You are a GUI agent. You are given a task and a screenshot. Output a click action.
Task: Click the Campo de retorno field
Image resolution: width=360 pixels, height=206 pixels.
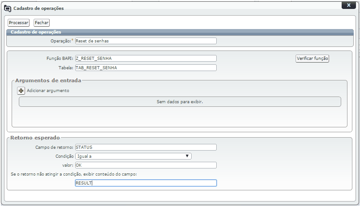coord(146,147)
